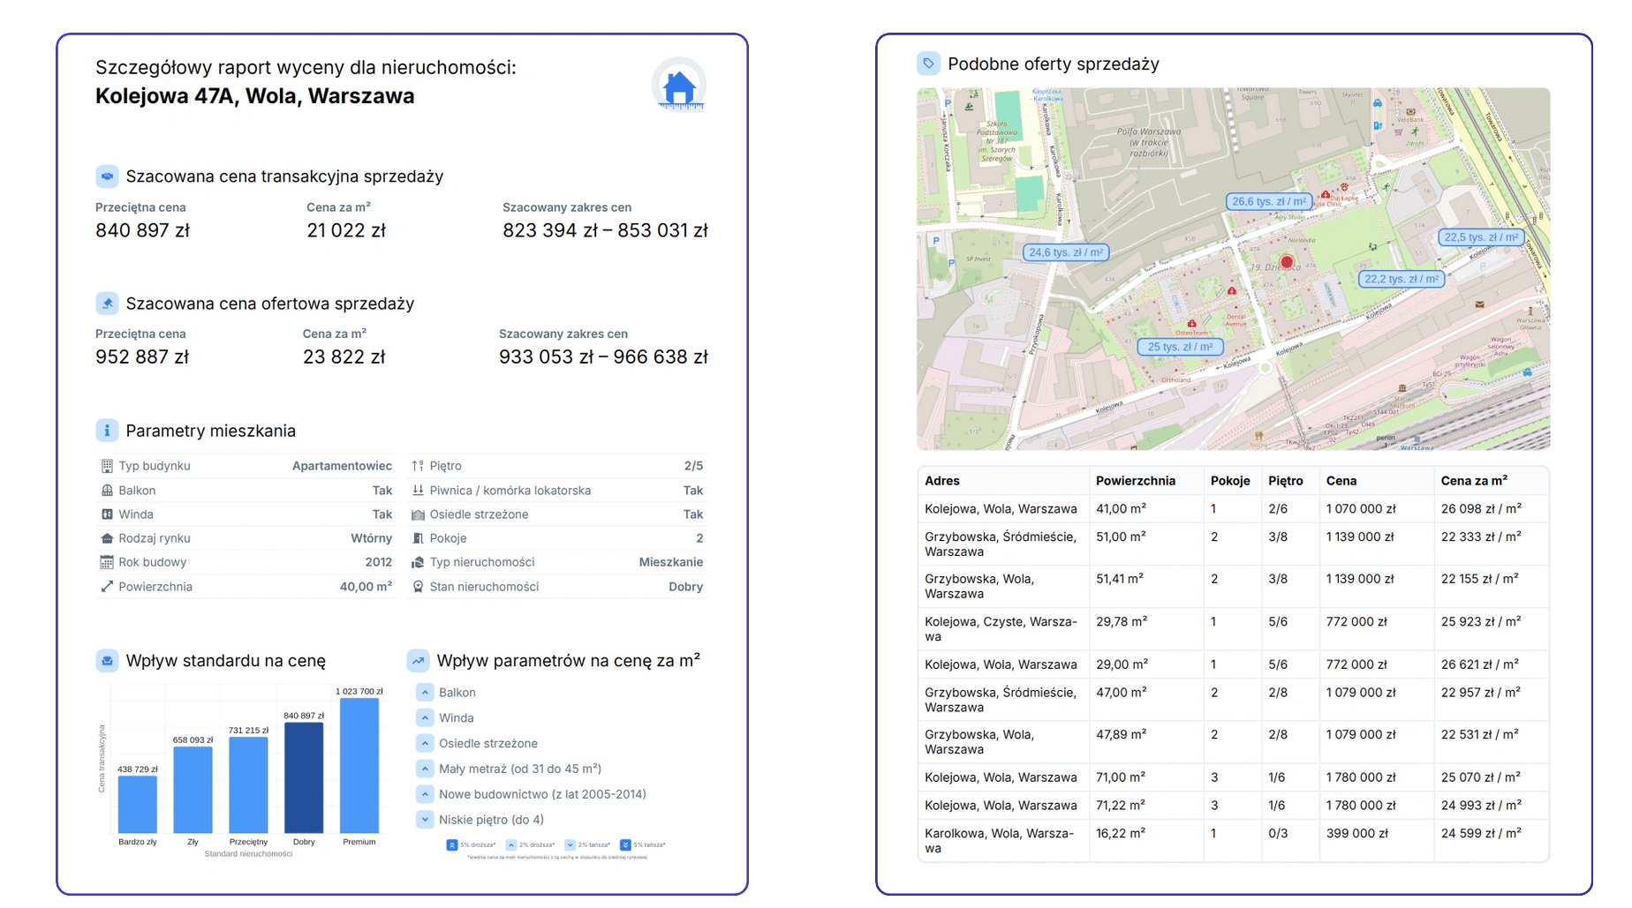
Task: Expand the chevron beside 'Niskie piętro (do 4)'
Action: pos(425,819)
